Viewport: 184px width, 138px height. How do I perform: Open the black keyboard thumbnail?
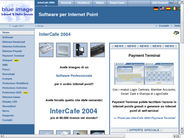click(x=97, y=50)
